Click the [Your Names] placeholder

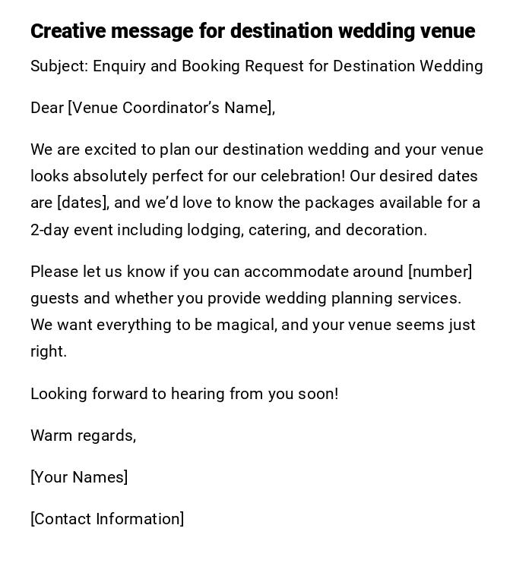(x=79, y=477)
